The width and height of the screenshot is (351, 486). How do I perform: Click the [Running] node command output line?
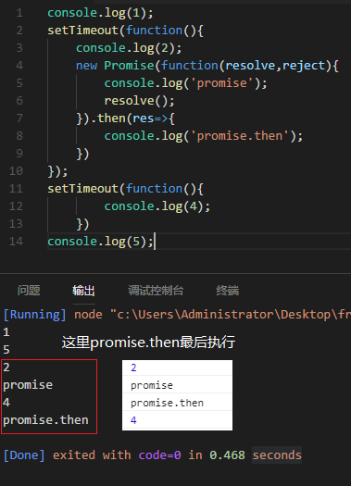[177, 315]
